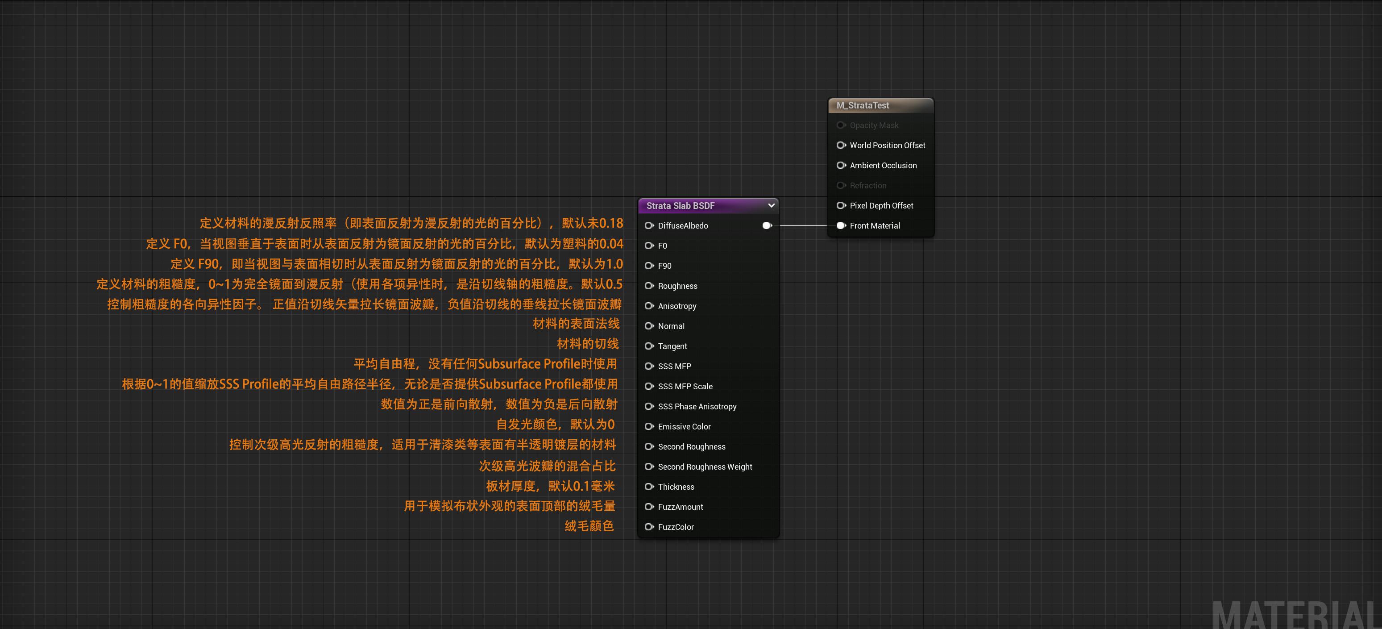Image resolution: width=1382 pixels, height=629 pixels.
Task: Select the fuzz amount cloth comment
Action: 510,506
